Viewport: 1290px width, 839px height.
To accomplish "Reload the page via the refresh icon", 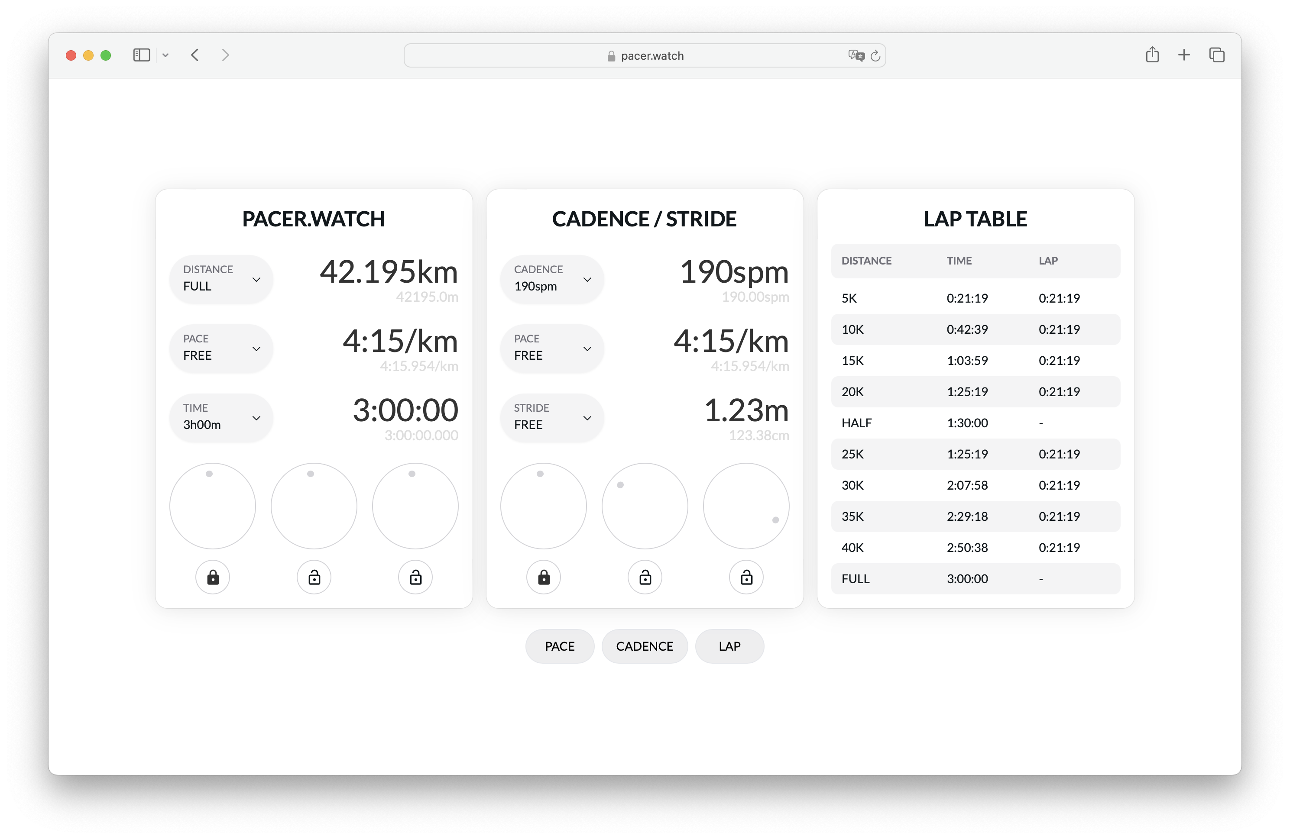I will pos(875,56).
